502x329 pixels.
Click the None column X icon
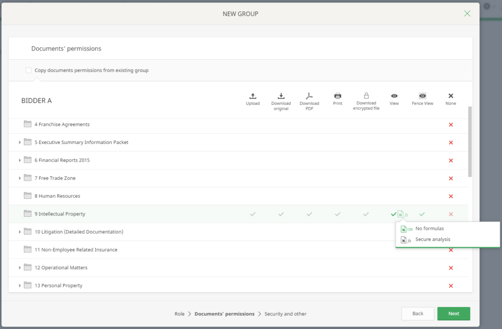click(451, 96)
